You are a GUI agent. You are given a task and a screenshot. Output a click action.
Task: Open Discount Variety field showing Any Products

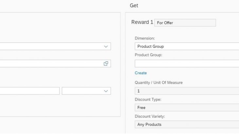[187, 125]
